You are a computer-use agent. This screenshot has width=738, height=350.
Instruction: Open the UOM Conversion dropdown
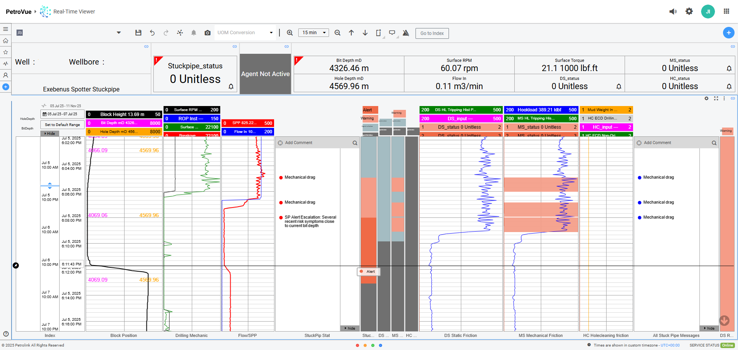click(x=245, y=33)
